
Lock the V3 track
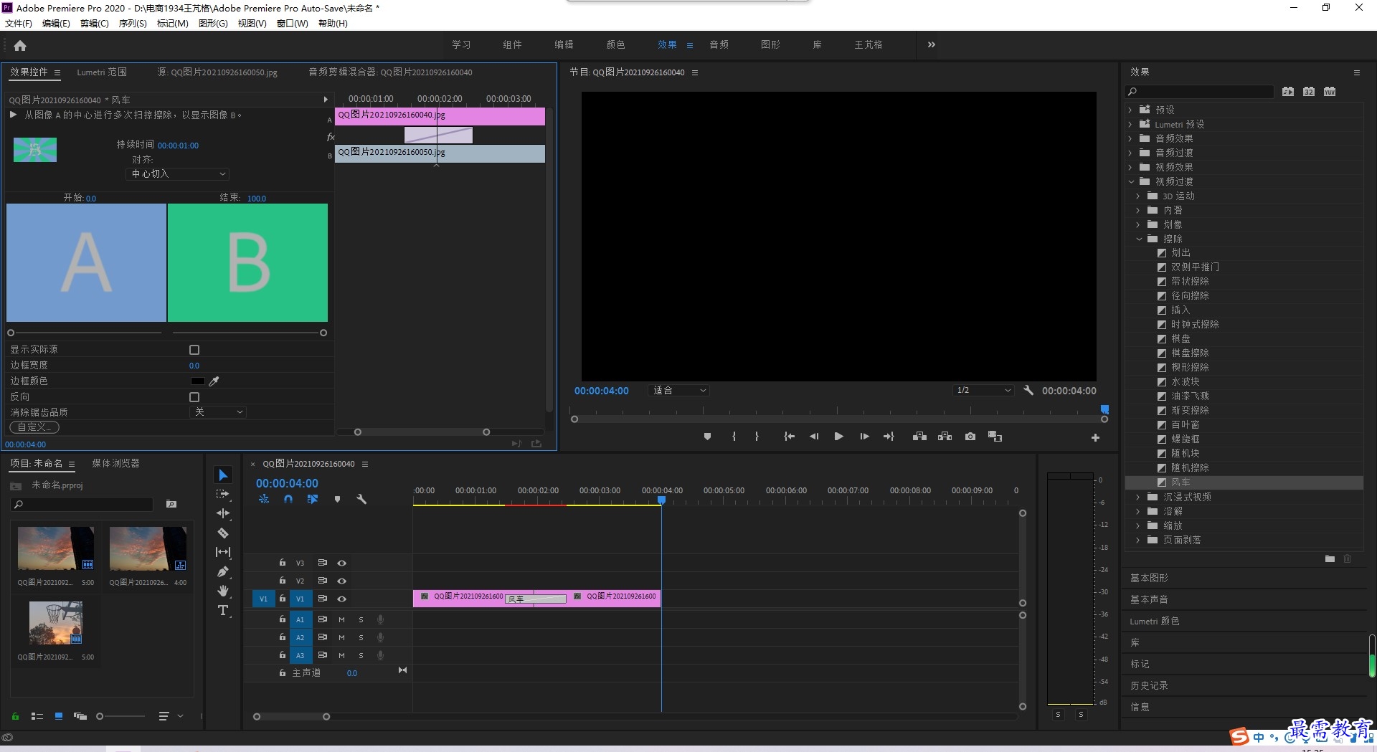pyautogui.click(x=283, y=563)
